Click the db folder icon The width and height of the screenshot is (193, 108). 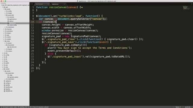tap(5, 57)
